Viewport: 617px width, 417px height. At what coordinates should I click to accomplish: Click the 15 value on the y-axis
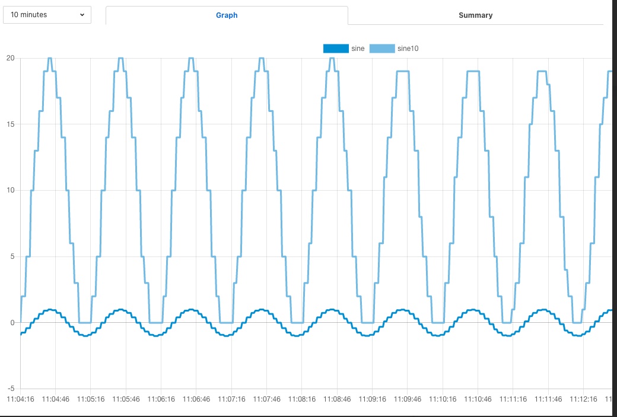(x=11, y=124)
